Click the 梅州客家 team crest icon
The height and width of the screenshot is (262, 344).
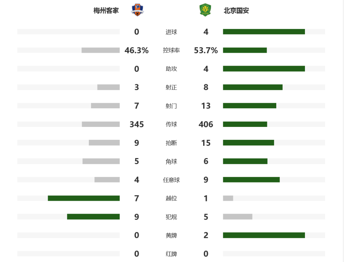pyautogui.click(x=138, y=10)
